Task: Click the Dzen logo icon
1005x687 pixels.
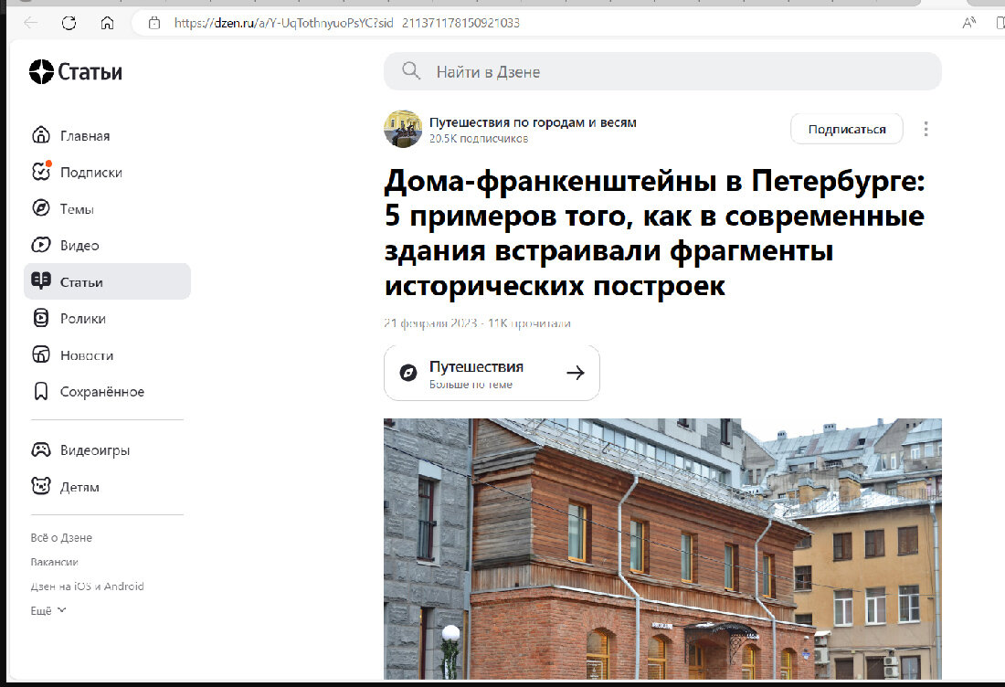Action: [x=42, y=72]
